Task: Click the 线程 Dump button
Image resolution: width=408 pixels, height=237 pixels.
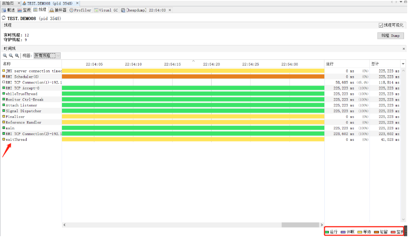Action: click(x=390, y=36)
